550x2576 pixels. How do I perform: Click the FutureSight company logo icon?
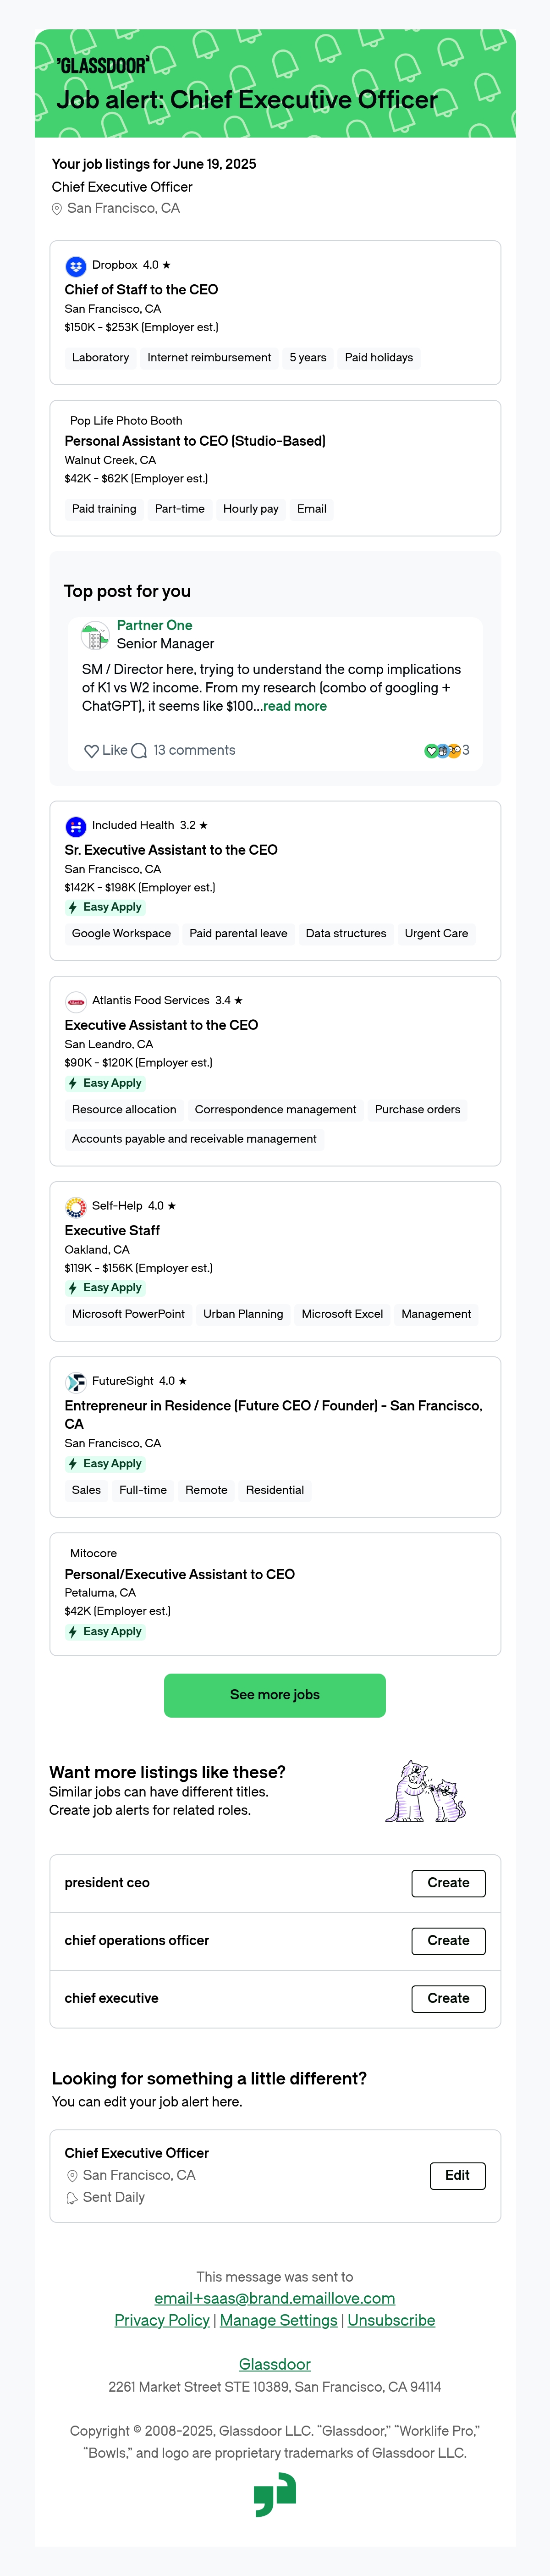click(x=75, y=1382)
